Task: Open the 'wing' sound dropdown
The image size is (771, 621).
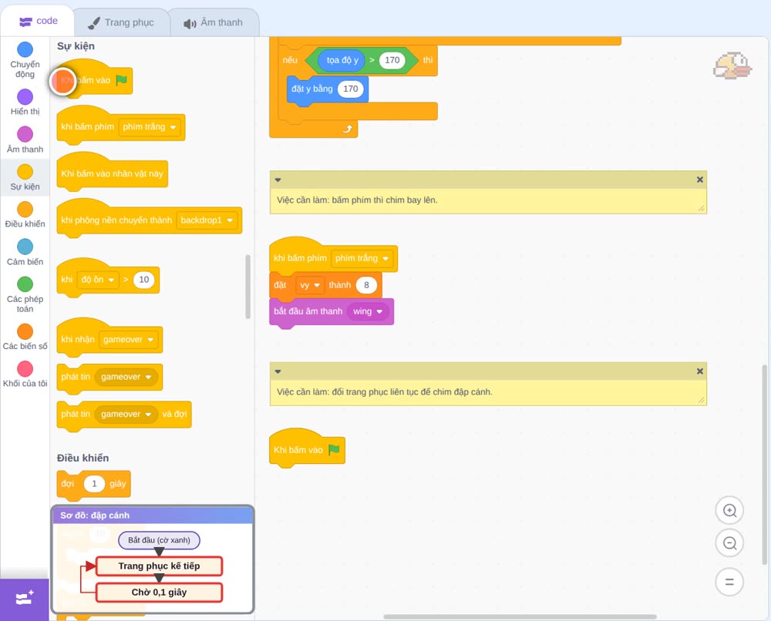Action: [368, 311]
